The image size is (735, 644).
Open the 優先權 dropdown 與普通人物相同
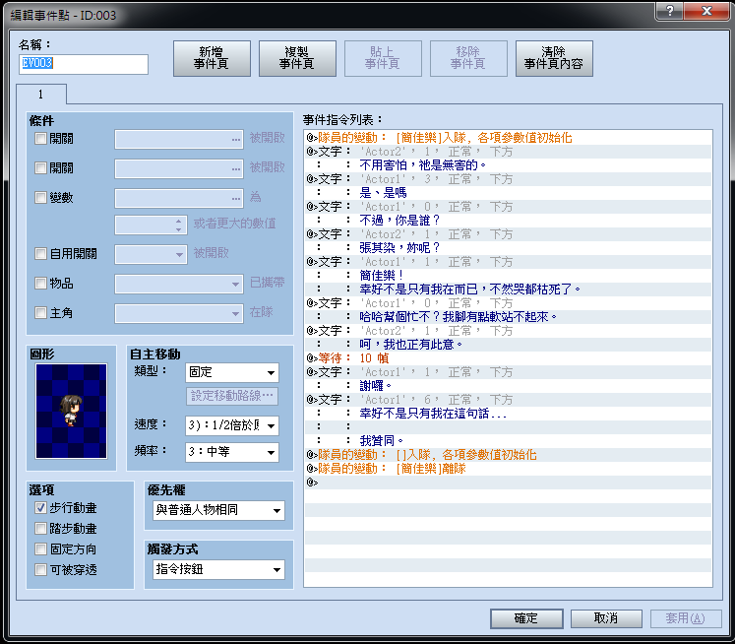click(x=218, y=510)
